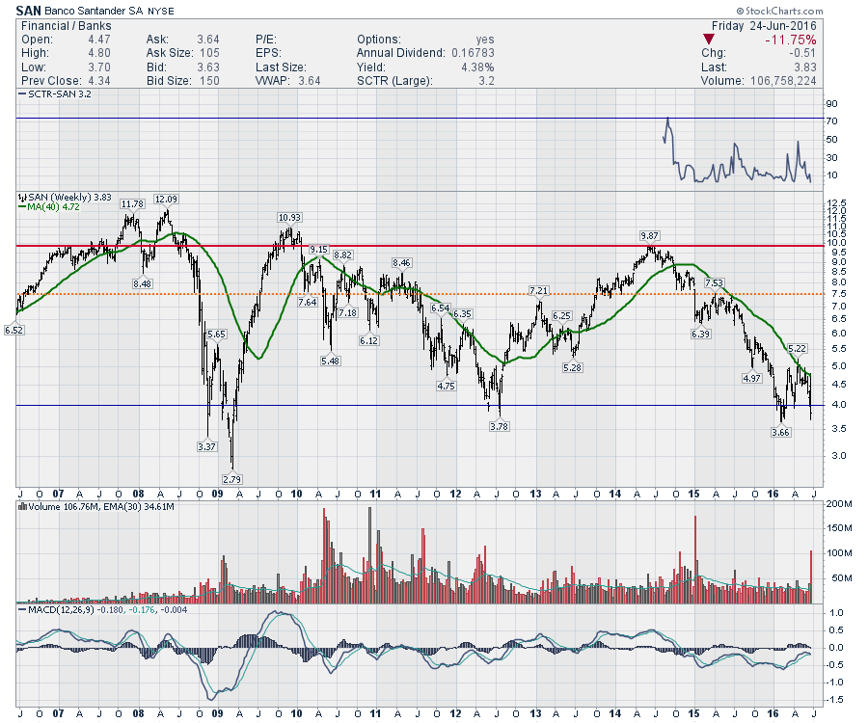Click the candlestick icon beside SAN (Weekly)
This screenshot has width=868, height=723.
20,197
